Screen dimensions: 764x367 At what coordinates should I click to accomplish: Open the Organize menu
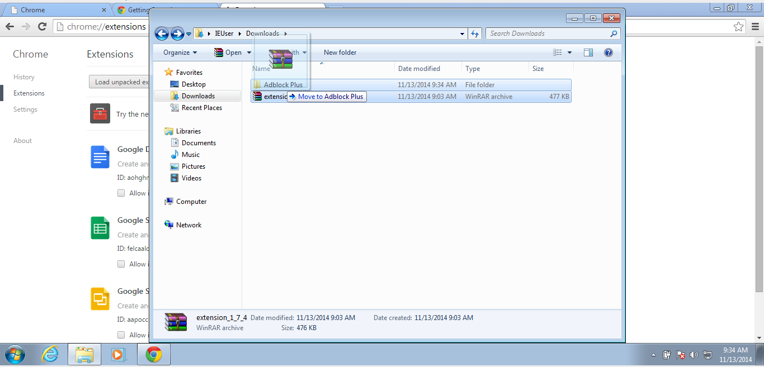click(180, 53)
